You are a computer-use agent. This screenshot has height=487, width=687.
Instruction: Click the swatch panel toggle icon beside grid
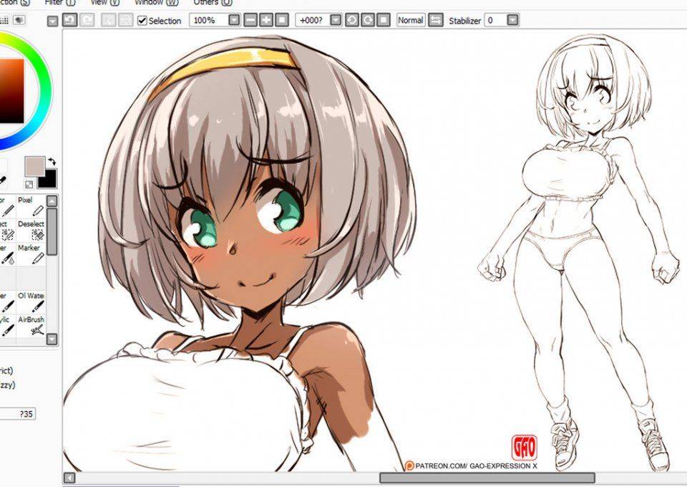point(19,20)
